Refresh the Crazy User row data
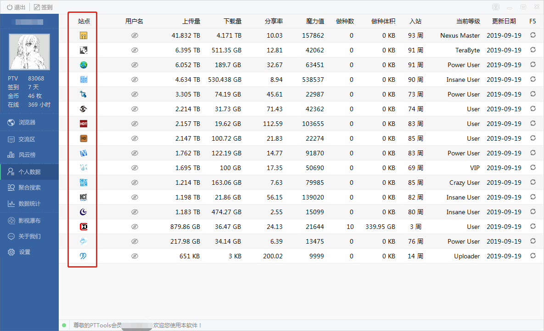Image resolution: width=544 pixels, height=331 pixels. pos(533,183)
